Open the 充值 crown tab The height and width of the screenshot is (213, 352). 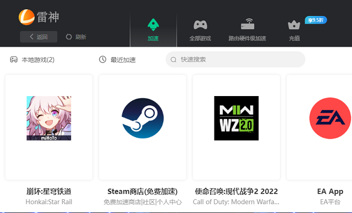click(294, 31)
